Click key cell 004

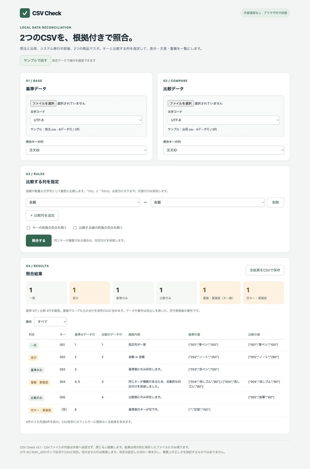pos(62,382)
